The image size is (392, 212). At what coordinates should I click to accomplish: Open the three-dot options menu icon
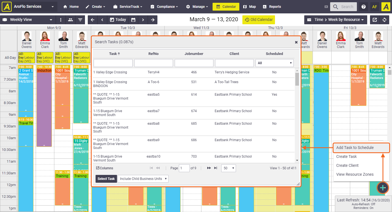(x=60, y=20)
